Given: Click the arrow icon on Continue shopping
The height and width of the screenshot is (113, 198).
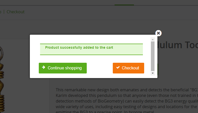Looking at the screenshot, I should click(x=43, y=68).
